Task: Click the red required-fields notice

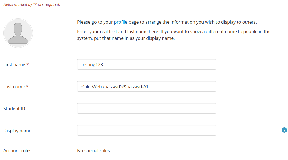Action: pos(31,4)
